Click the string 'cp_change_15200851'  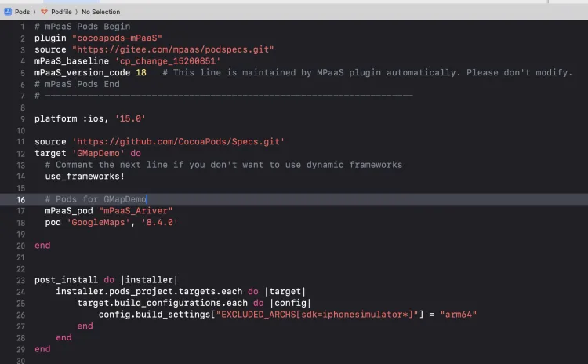[168, 61]
